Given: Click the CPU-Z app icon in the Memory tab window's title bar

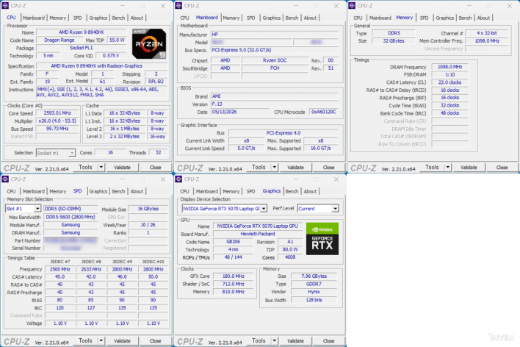Looking at the screenshot, I should 352,6.
